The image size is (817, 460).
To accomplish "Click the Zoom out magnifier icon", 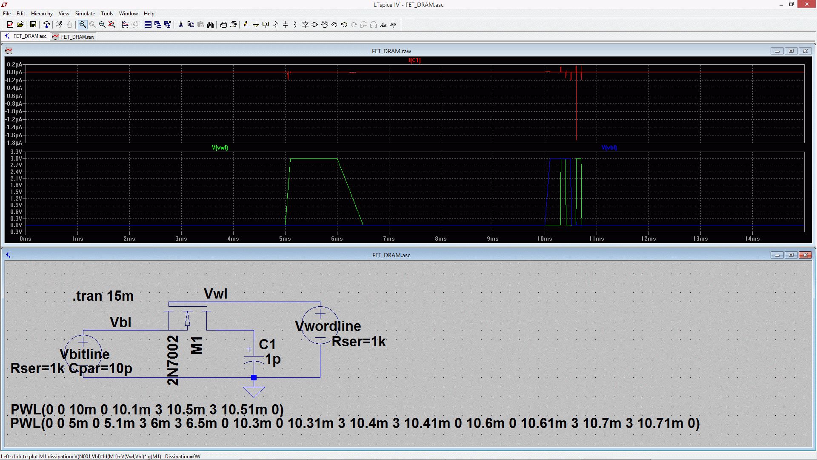I will coord(102,25).
